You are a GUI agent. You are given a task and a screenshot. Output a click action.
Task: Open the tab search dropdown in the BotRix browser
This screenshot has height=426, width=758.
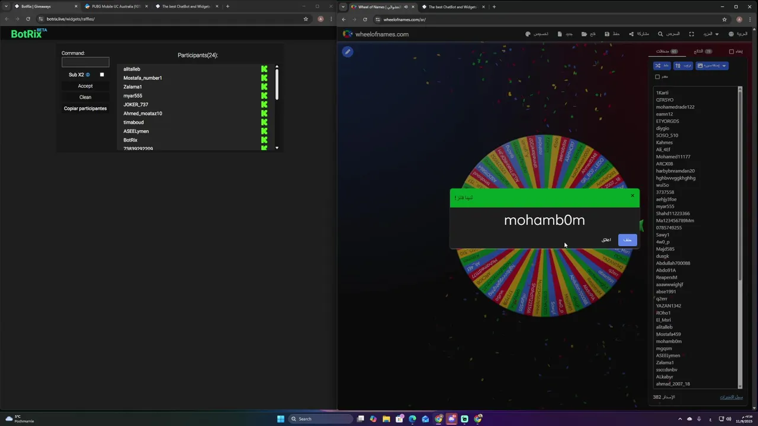coord(7,7)
